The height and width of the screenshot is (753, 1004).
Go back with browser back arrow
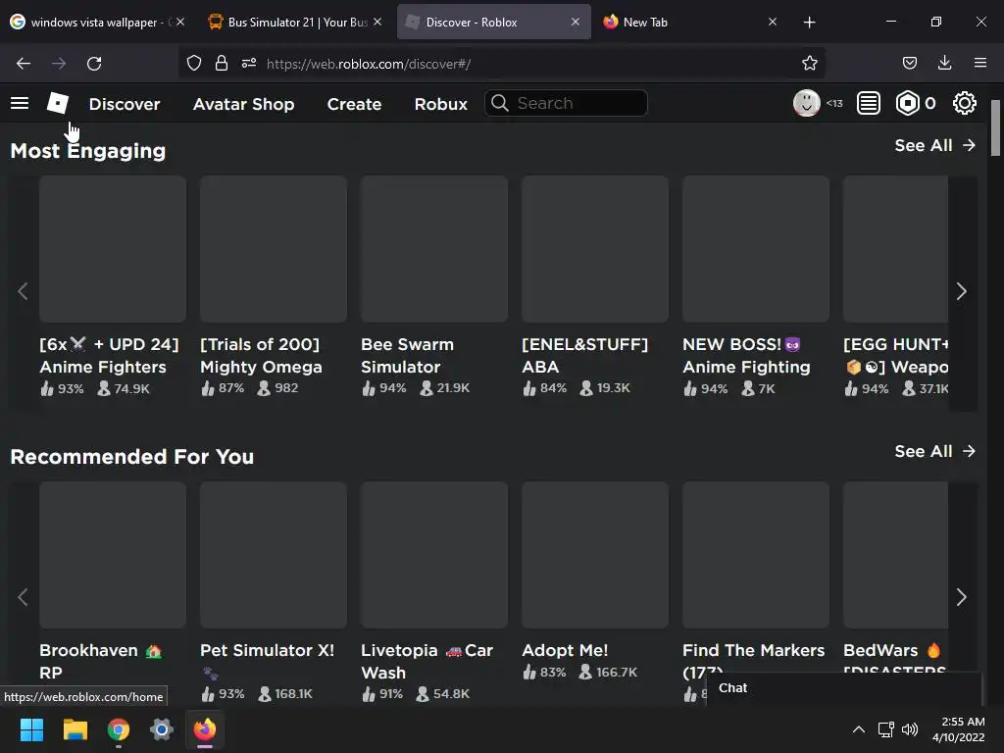24,64
